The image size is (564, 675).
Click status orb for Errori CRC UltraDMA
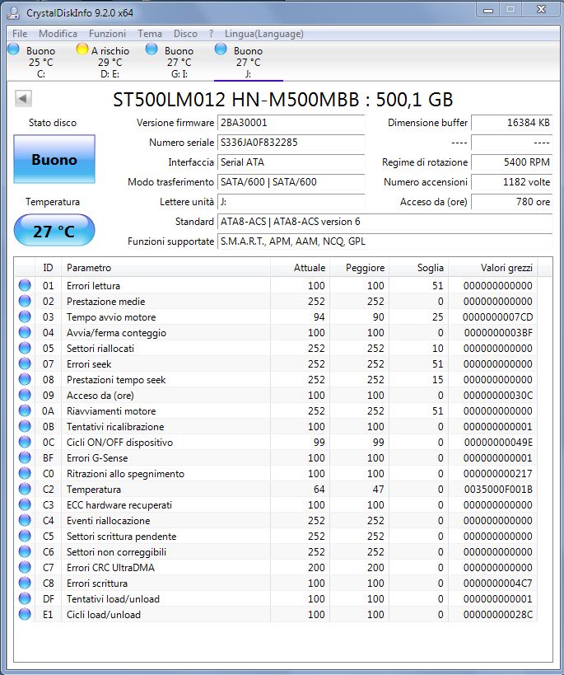[24, 568]
